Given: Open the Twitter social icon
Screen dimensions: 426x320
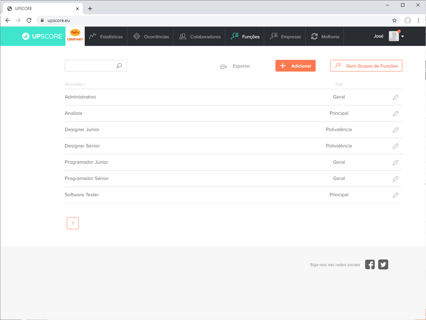Looking at the screenshot, I should 383,264.
